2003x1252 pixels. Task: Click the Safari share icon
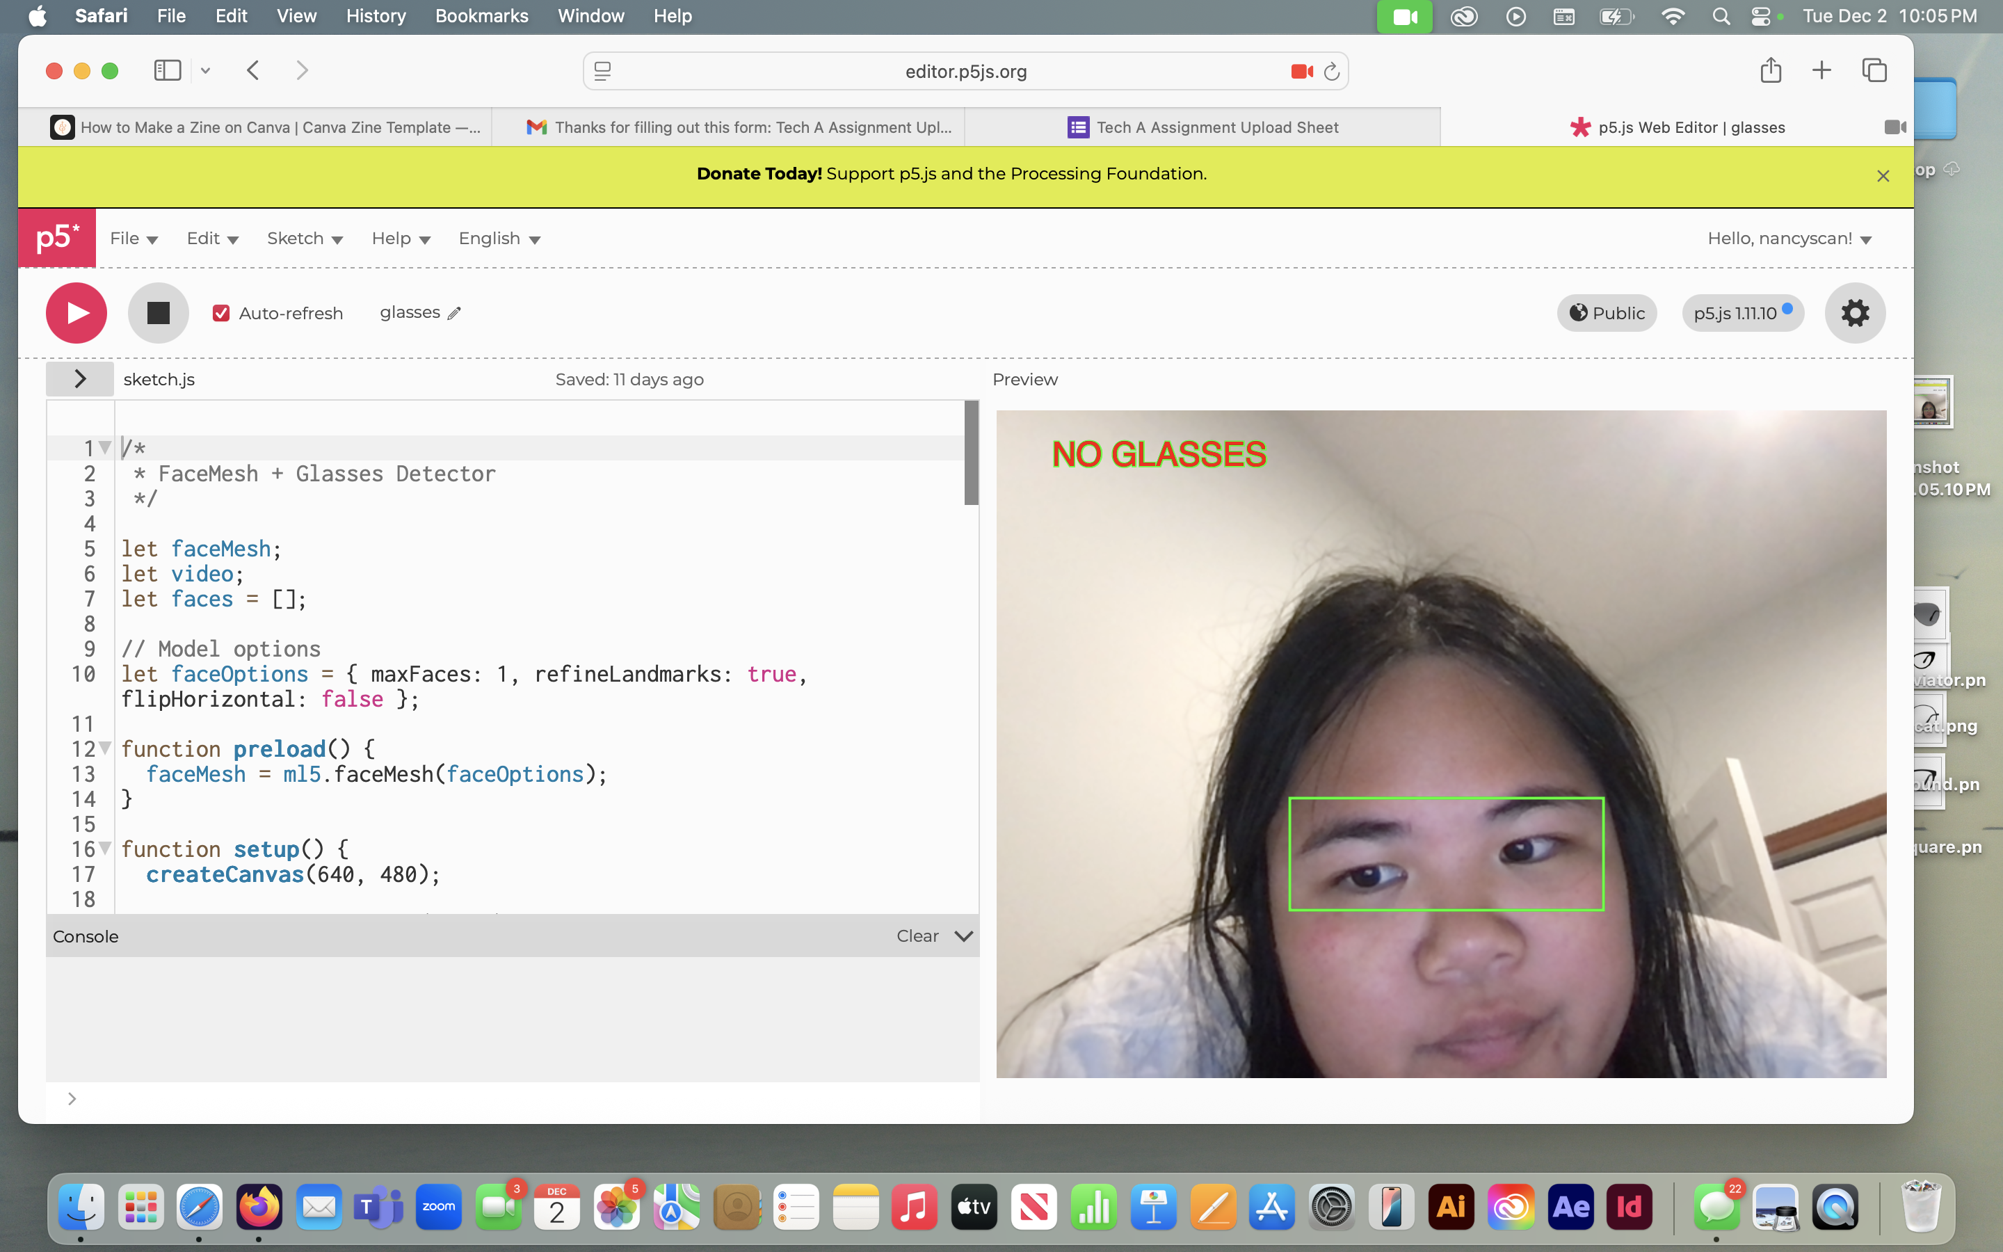[1771, 70]
